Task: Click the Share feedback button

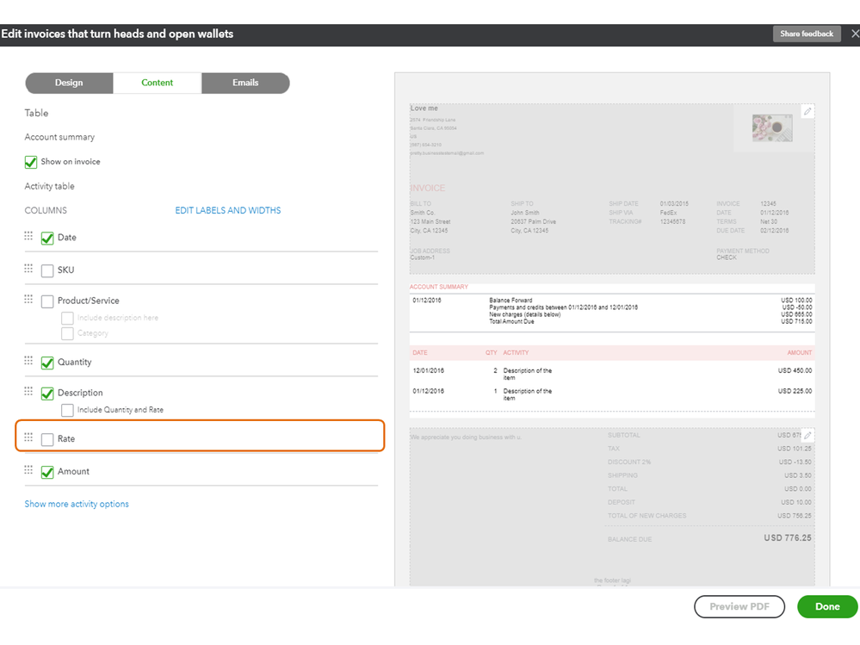Action: (807, 34)
